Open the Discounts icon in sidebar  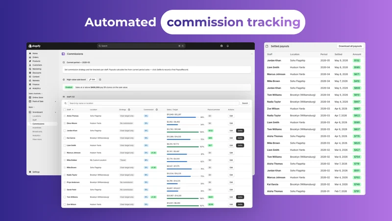(x=30, y=73)
